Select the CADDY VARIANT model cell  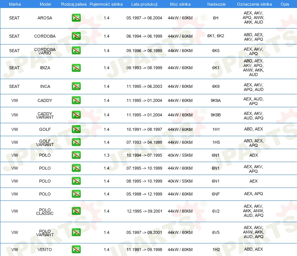pos(45,115)
